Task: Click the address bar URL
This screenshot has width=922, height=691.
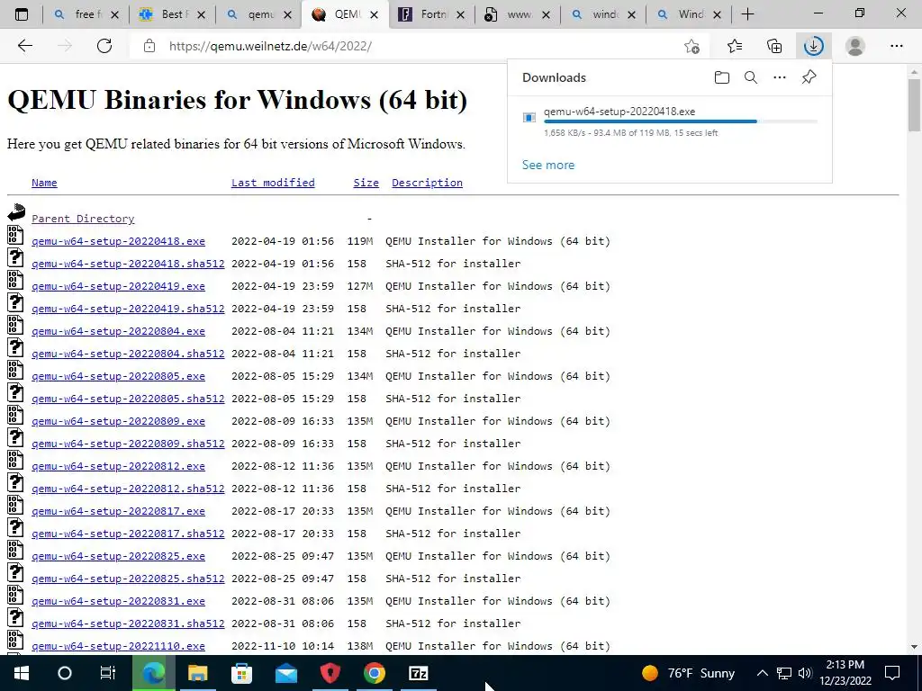Action: pyautogui.click(x=270, y=46)
